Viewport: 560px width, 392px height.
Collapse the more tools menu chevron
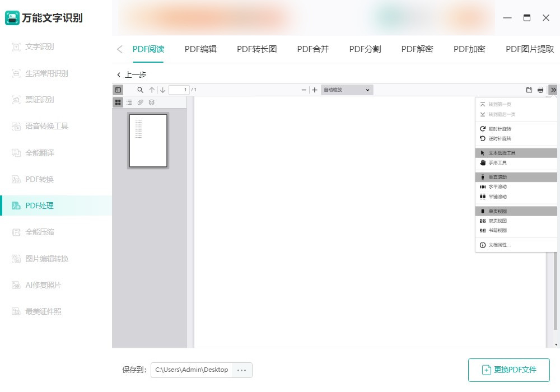tap(553, 90)
